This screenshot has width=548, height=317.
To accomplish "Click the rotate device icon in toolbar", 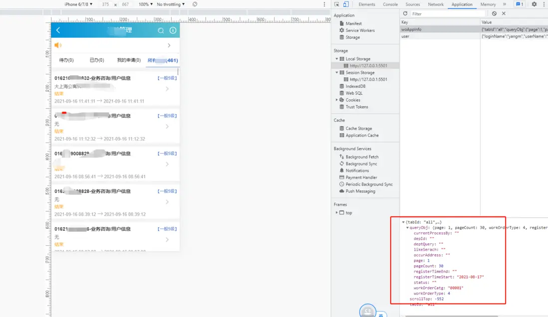I will pyautogui.click(x=195, y=4).
